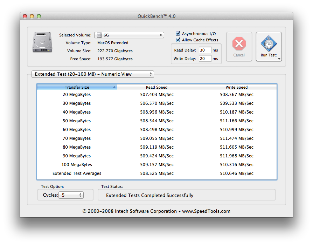The width and height of the screenshot is (313, 245).
Task: Click the Intech Software copyright and SpeedTools.com text
Action: (156, 211)
